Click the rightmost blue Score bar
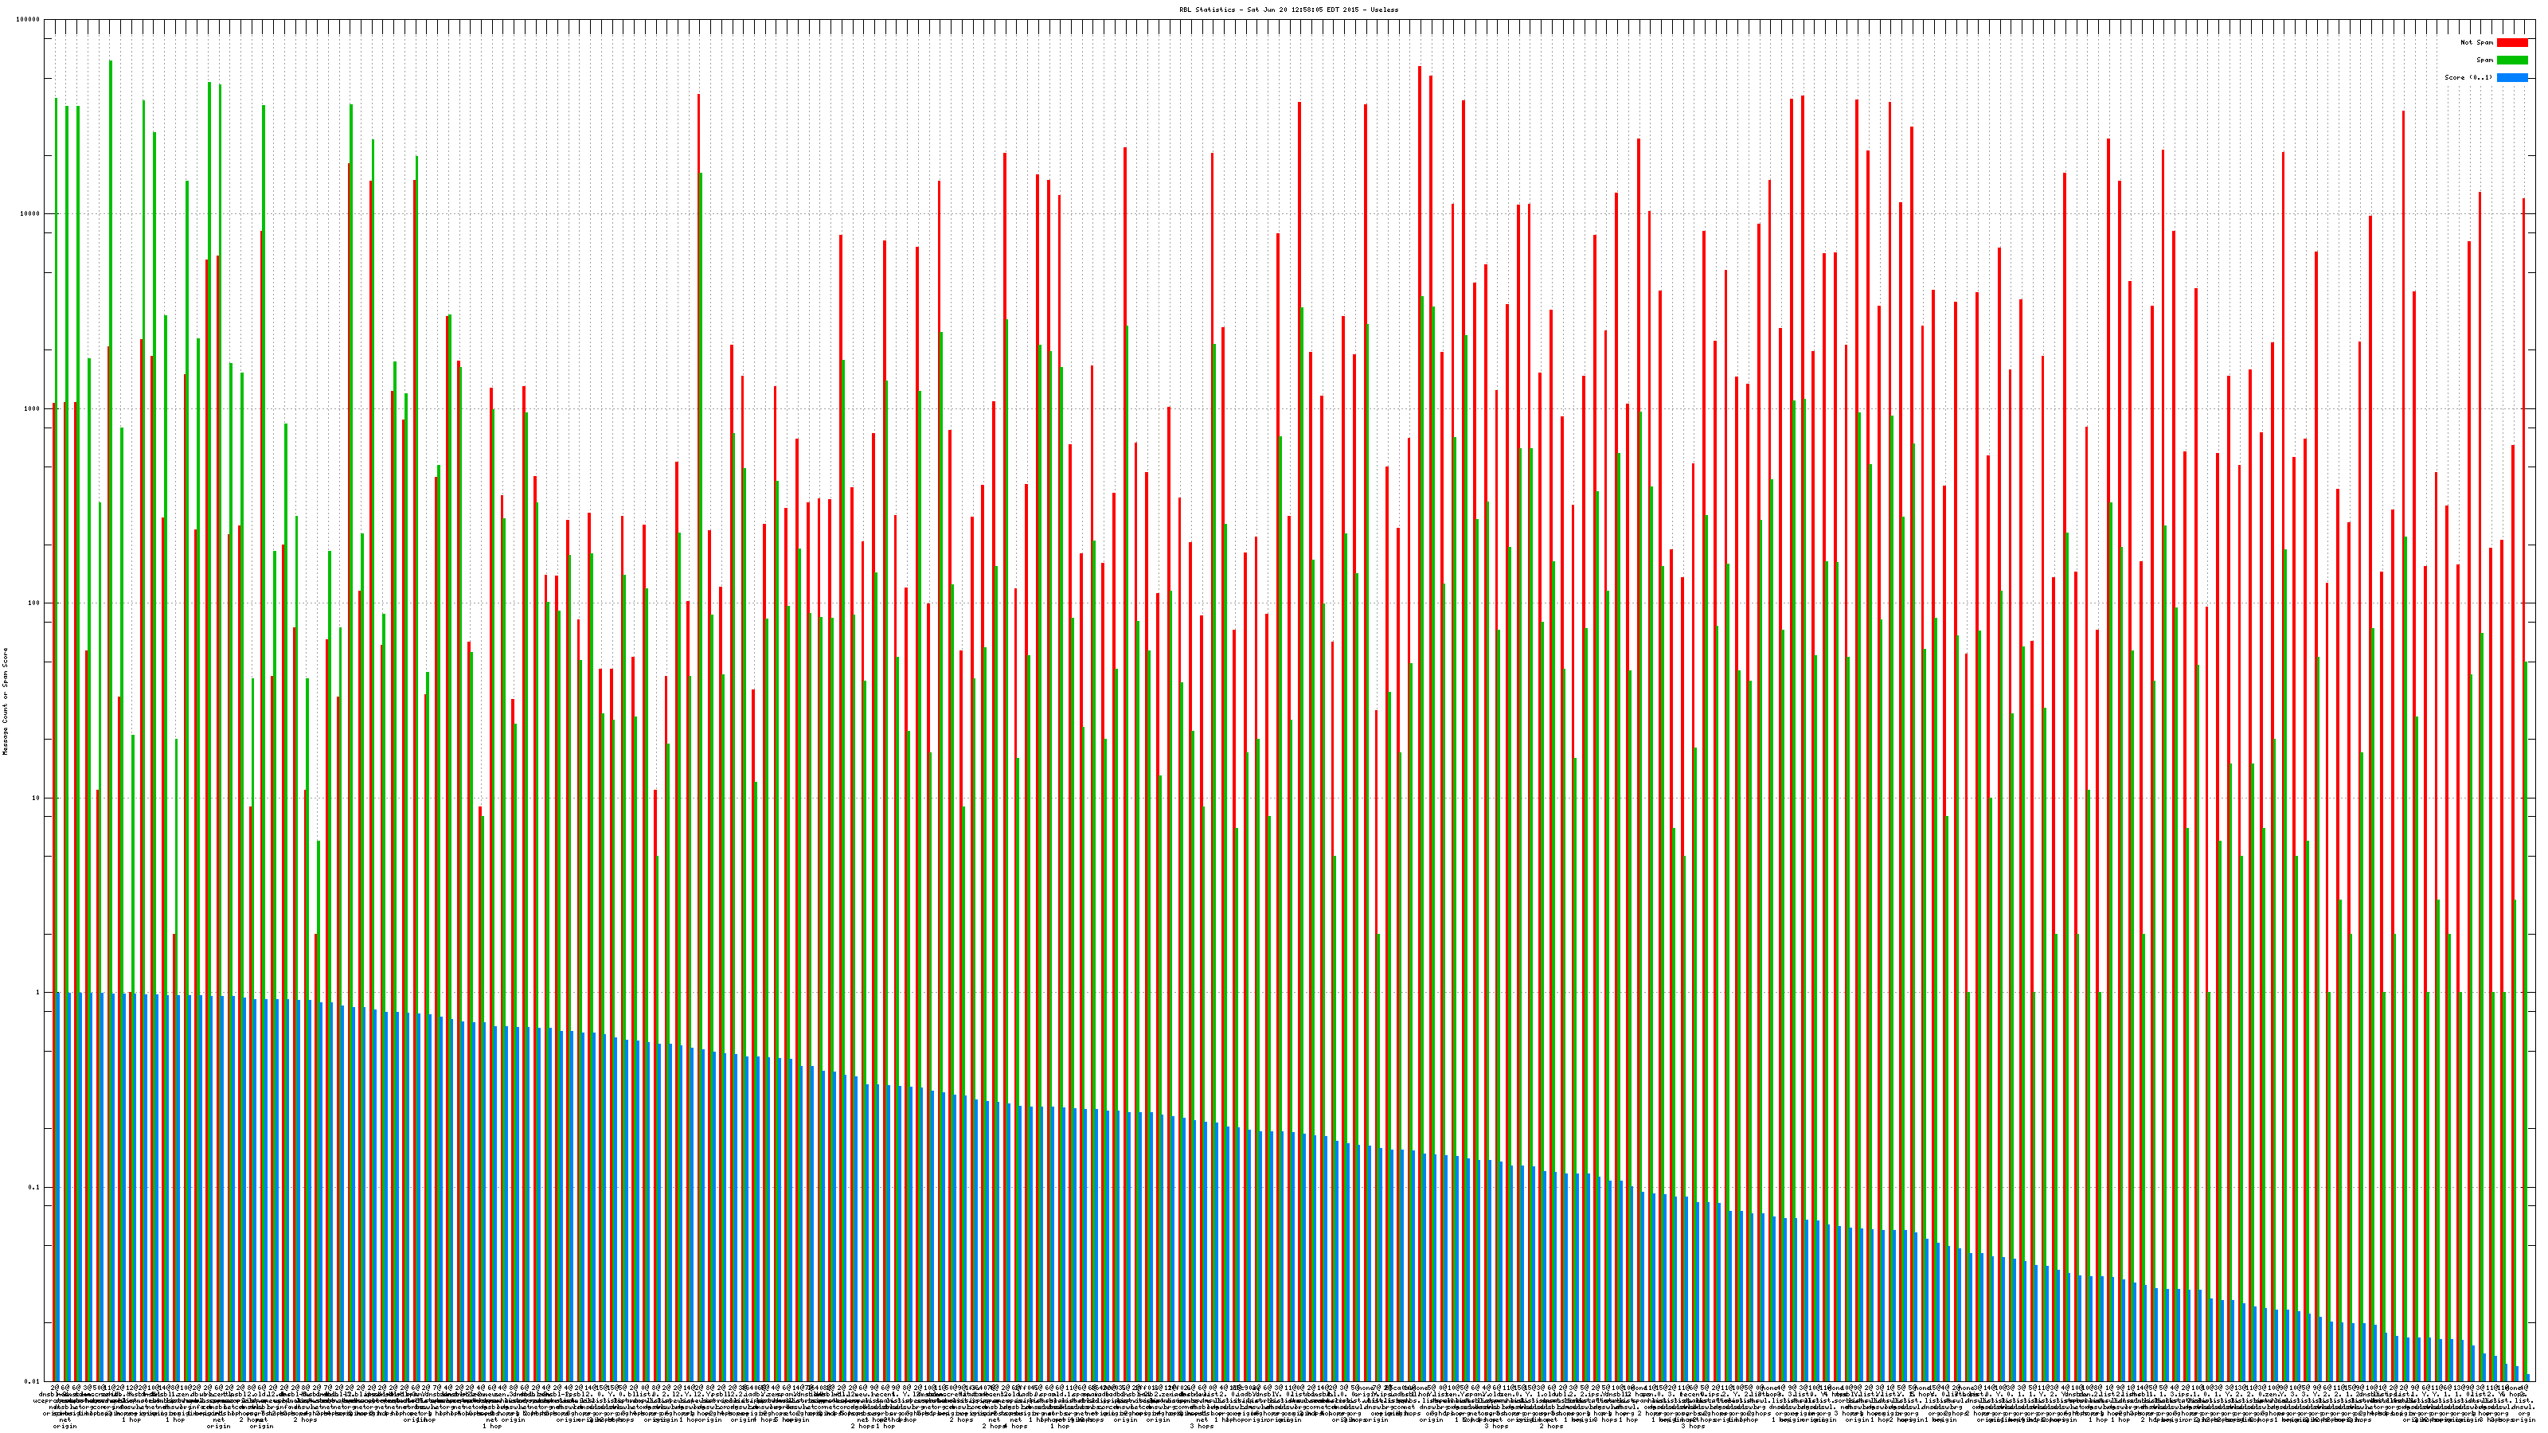Image resolution: width=2548 pixels, height=1433 pixels. point(2528,1377)
